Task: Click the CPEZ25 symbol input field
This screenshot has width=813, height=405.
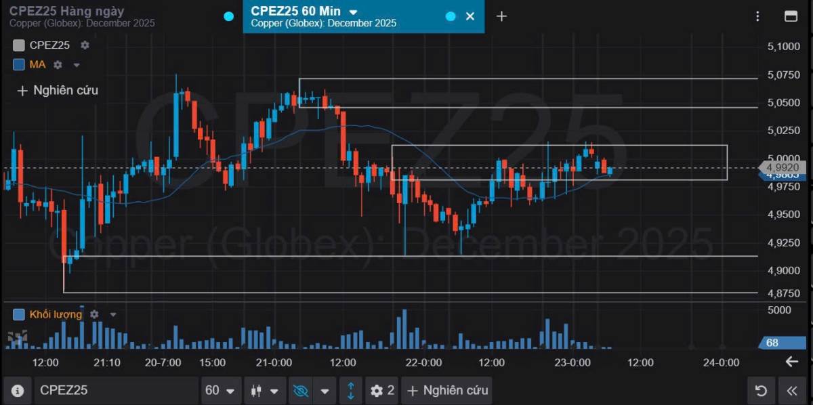Action: [117, 391]
